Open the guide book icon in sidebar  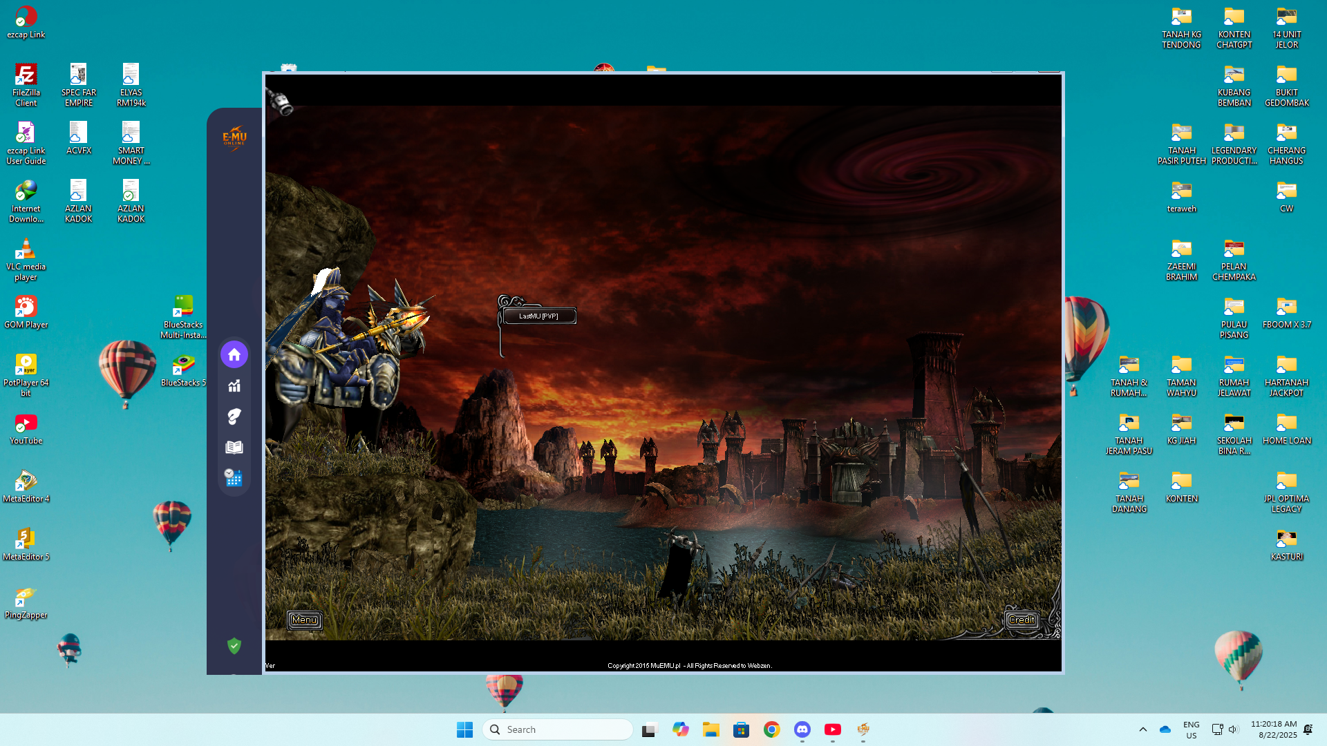pyautogui.click(x=234, y=447)
